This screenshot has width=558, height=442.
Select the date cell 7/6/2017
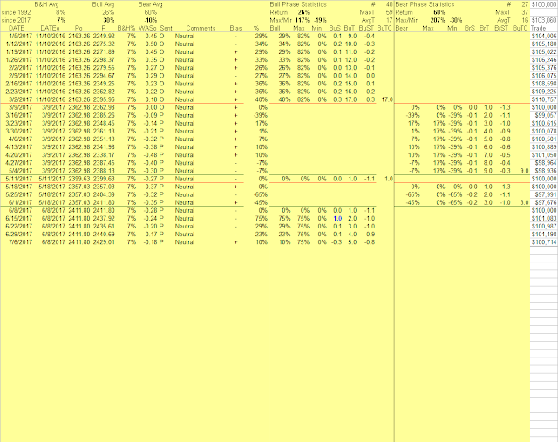(x=21, y=242)
